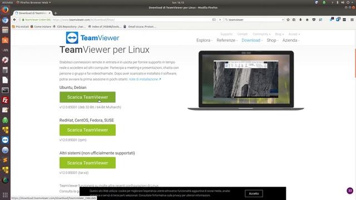Click the clock in the top panel
Viewport: 356px width, 200px height.
click(x=178, y=2)
